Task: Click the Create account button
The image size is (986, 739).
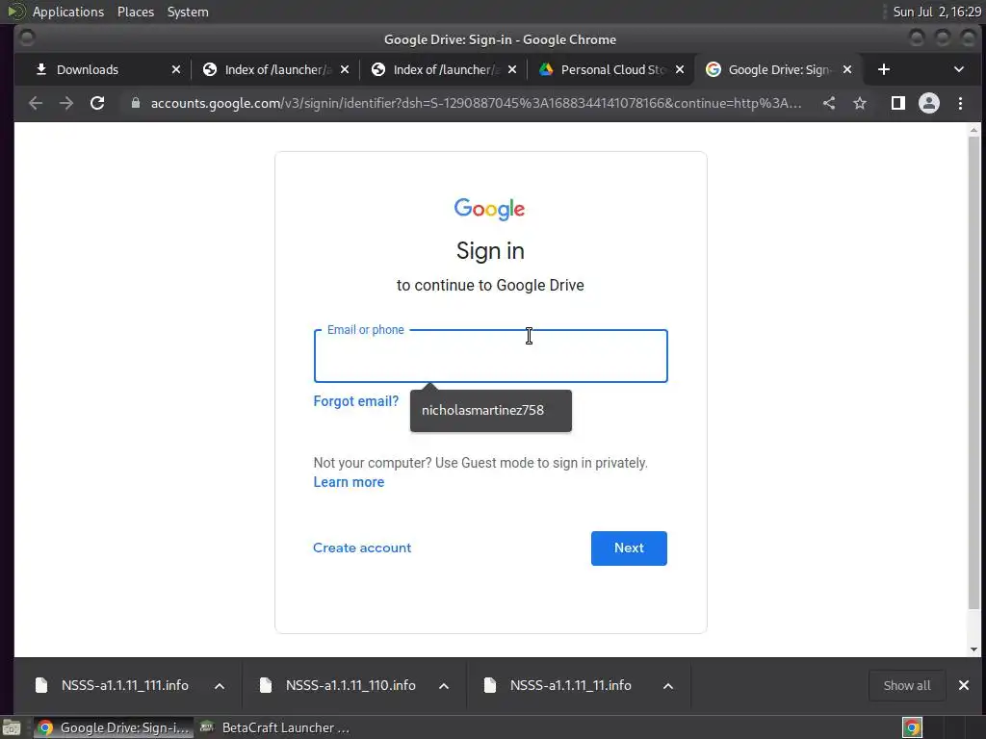Action: (362, 548)
